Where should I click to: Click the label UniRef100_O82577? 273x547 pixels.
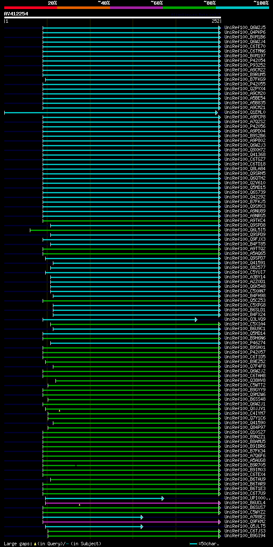coord(245,267)
